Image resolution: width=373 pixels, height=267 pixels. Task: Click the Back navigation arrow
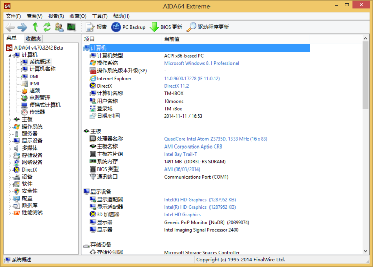(x=10, y=27)
